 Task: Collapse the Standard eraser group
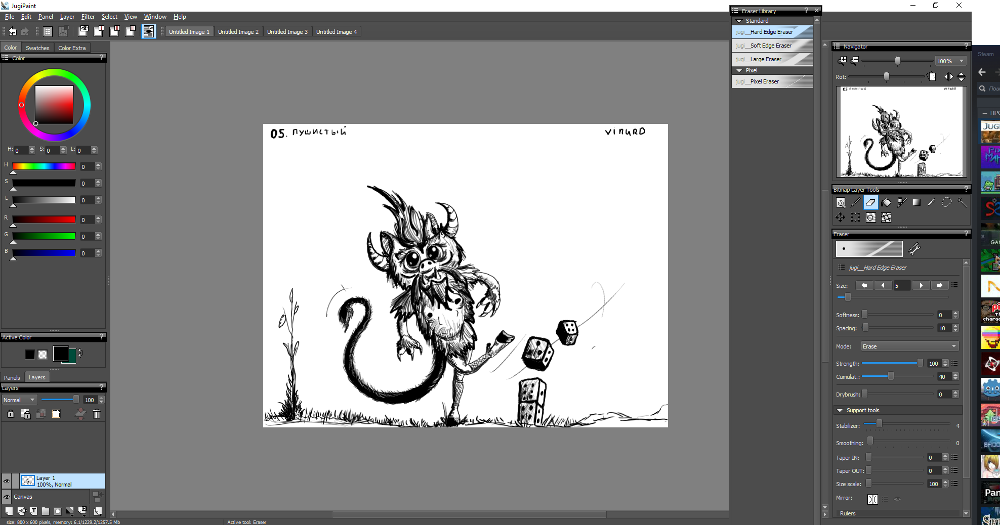(x=739, y=21)
